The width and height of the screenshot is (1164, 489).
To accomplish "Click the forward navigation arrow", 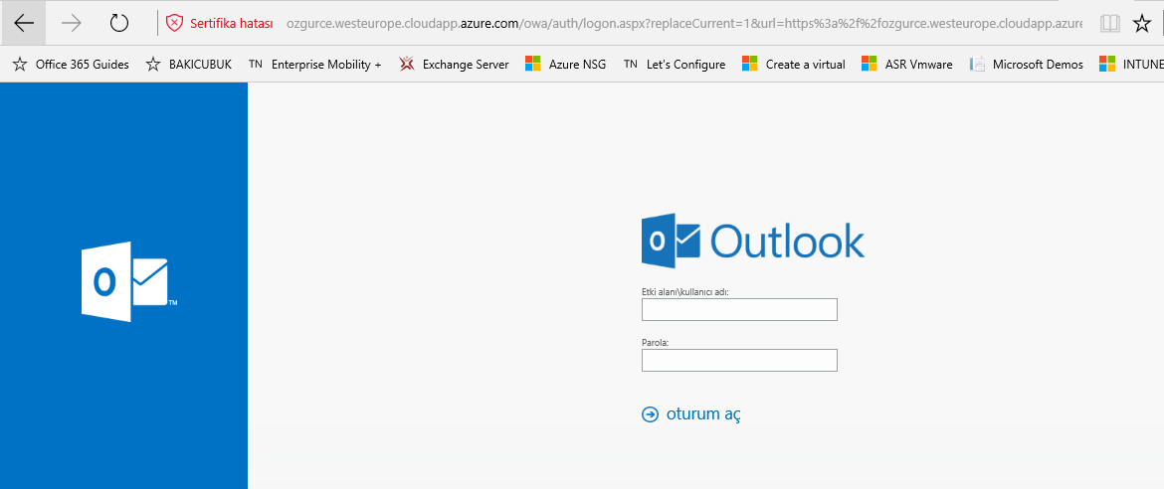I will pos(72,23).
